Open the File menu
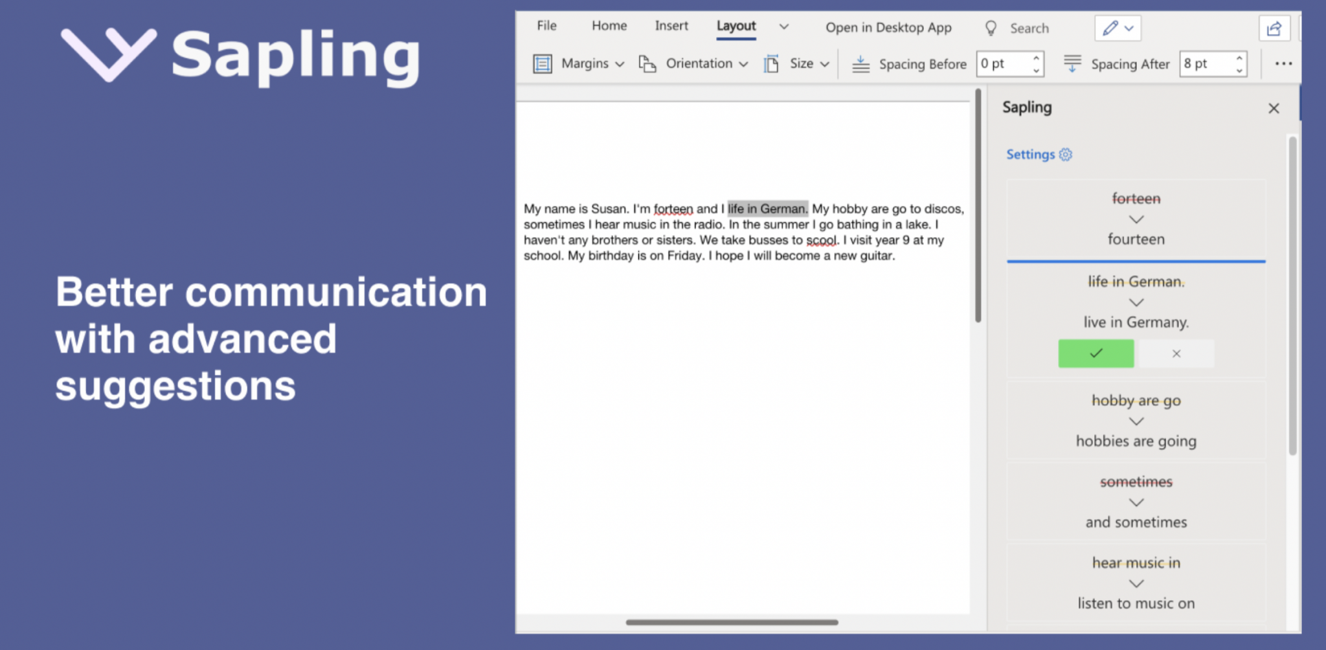Viewport: 1326px width, 650px height. coord(546,26)
